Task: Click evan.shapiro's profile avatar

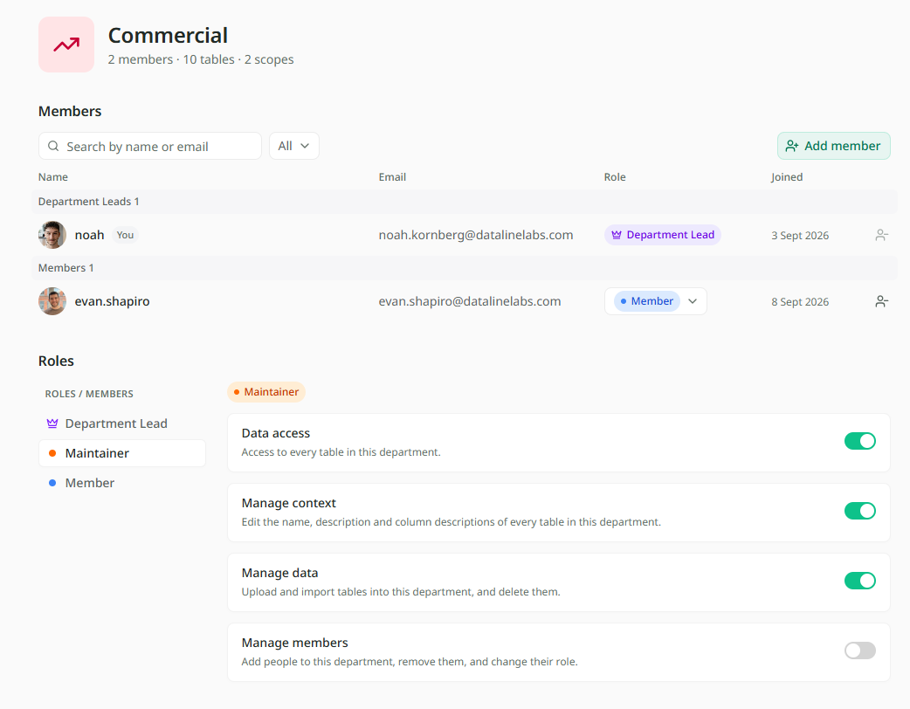Action: [52, 301]
